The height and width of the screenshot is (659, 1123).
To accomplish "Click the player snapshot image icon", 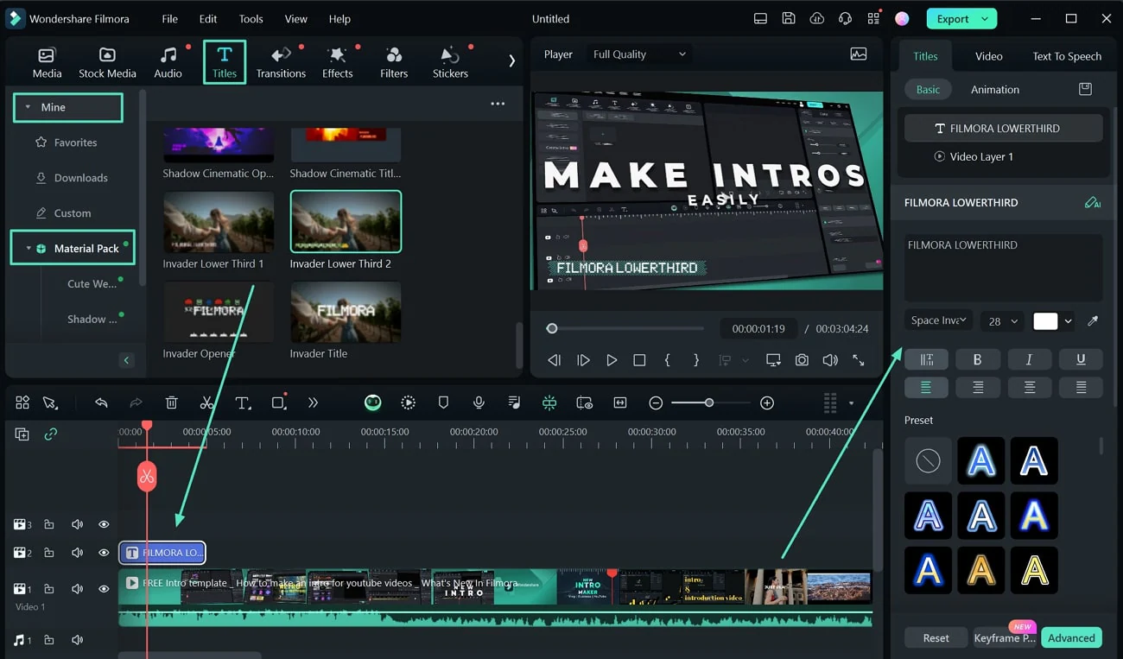I will tap(858, 54).
